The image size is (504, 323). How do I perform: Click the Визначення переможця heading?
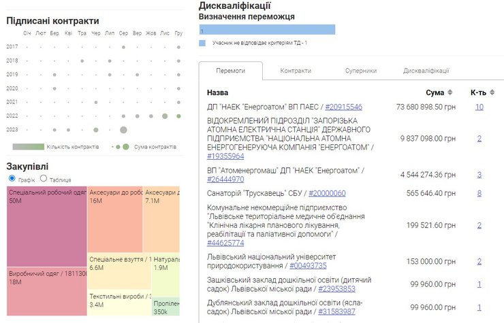(x=247, y=17)
